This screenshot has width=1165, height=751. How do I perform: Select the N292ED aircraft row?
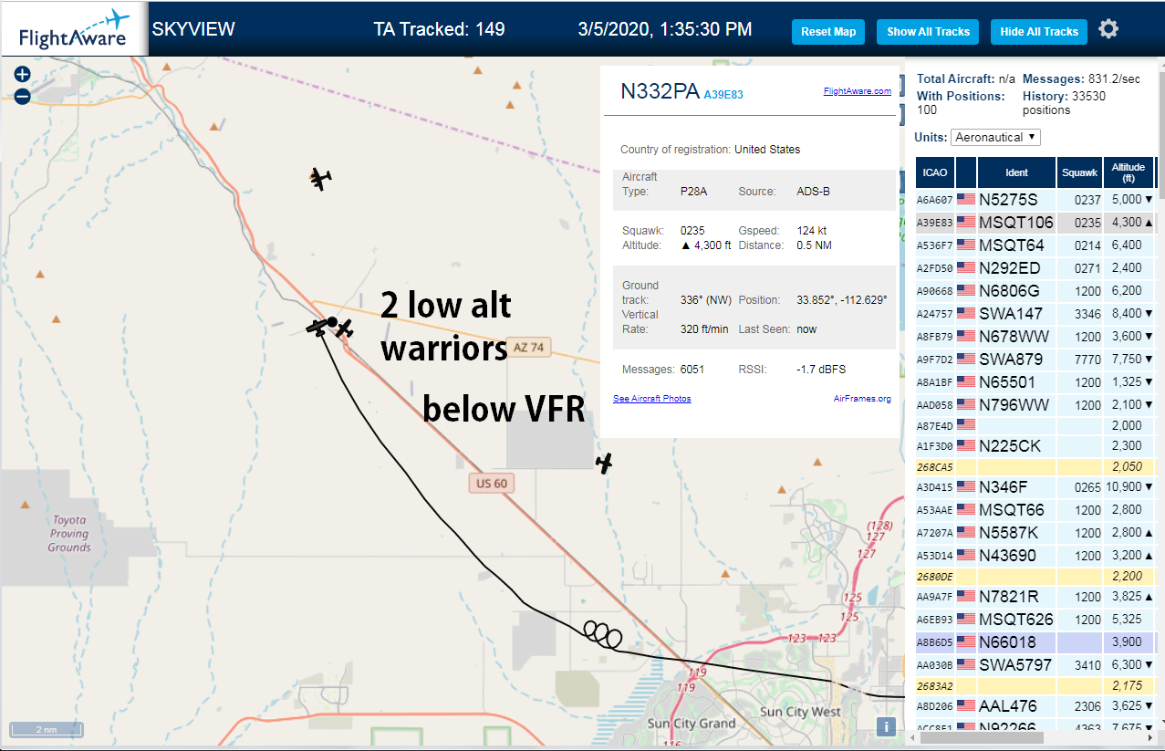1035,267
